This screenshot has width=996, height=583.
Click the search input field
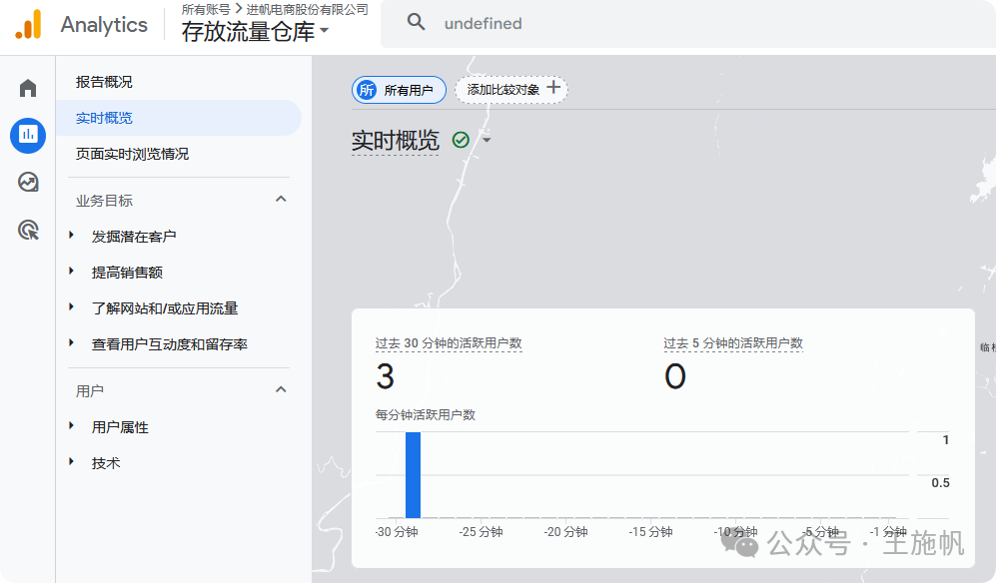click(x=688, y=24)
